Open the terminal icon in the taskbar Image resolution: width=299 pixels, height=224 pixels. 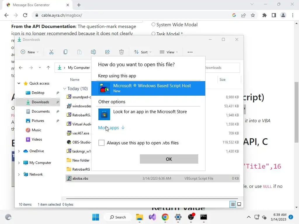tap(204, 217)
